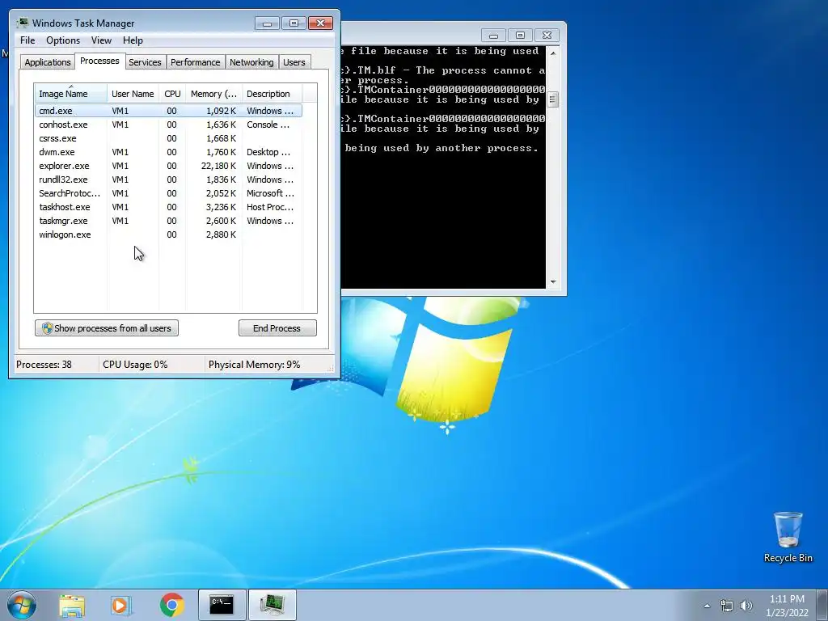828x621 pixels.
Task: Click scroll down arrow in Command Prompt
Action: (x=553, y=282)
